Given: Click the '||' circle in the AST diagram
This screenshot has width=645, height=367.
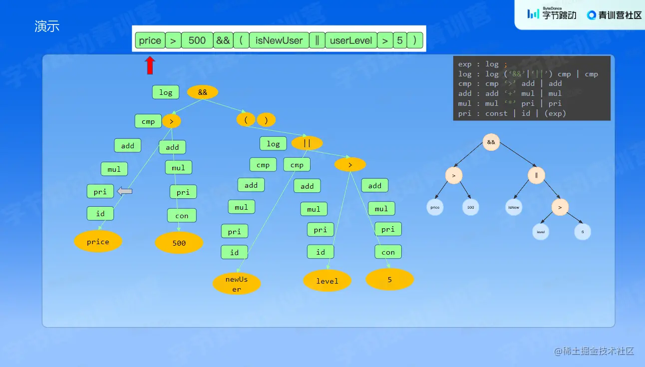Looking at the screenshot, I should pyautogui.click(x=537, y=175).
